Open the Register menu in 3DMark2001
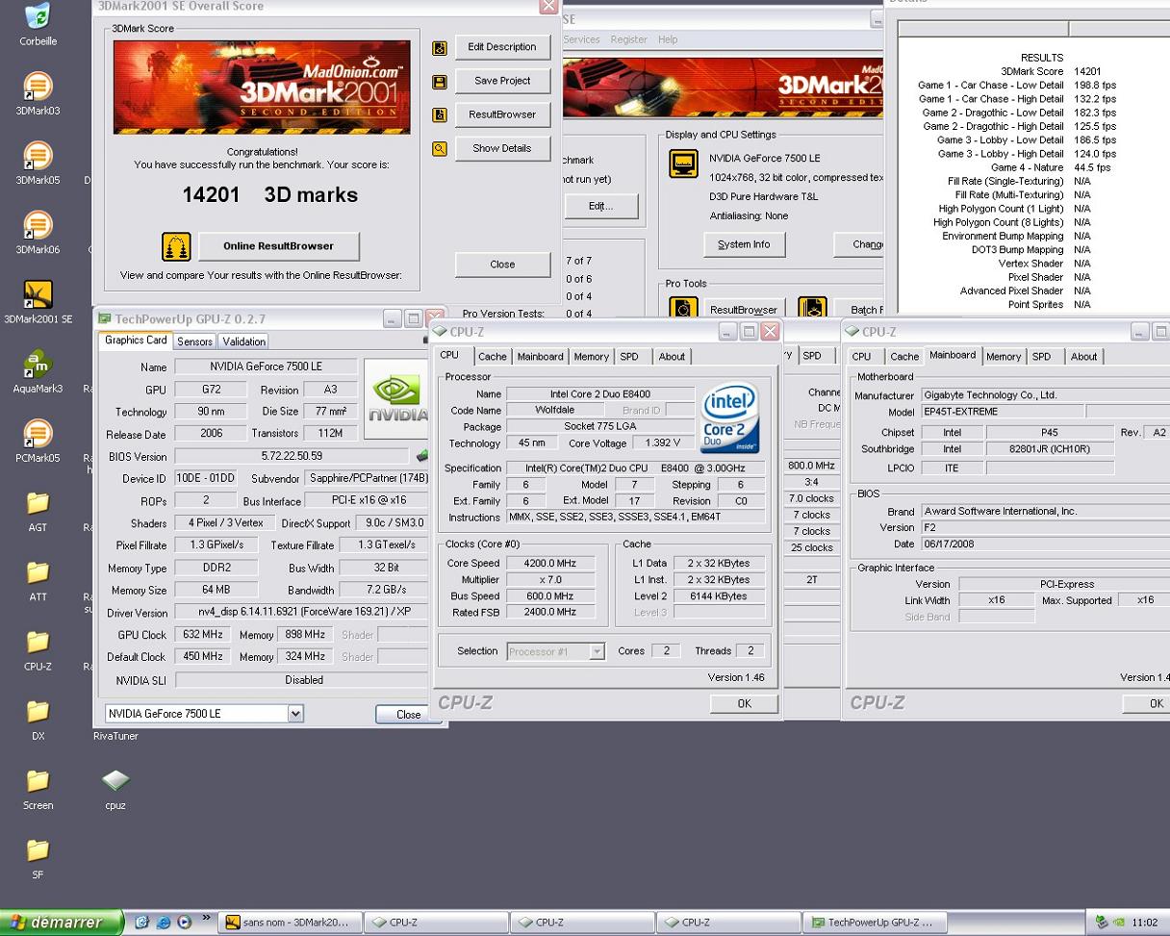 (628, 39)
